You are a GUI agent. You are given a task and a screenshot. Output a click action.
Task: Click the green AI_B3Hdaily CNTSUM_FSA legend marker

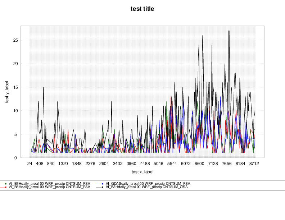[6, 184]
